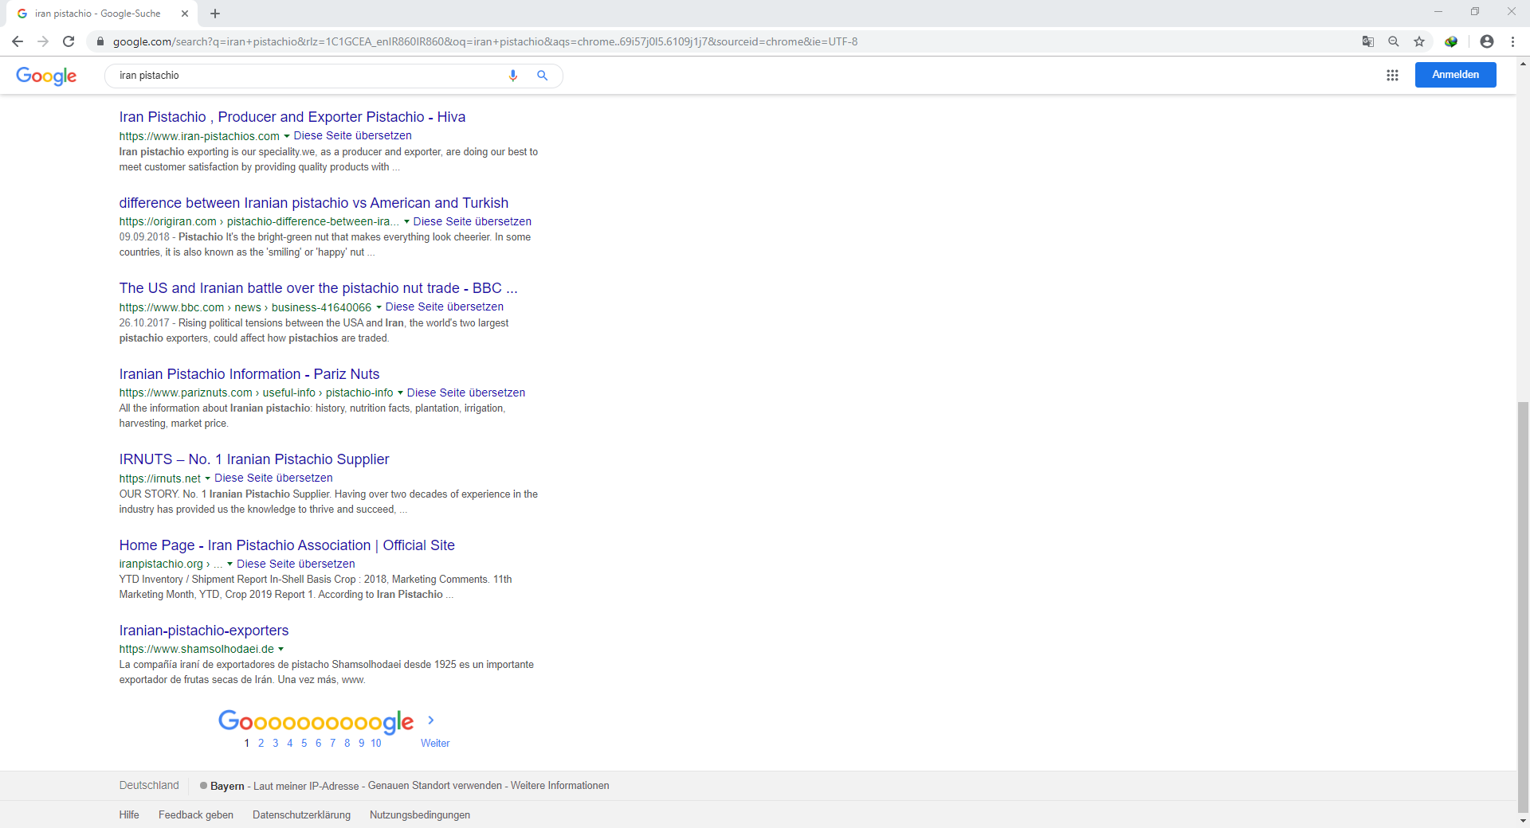The height and width of the screenshot is (828, 1530).
Task: Expand the dropdown arrow next to iranpistachio.org
Action: tap(229, 564)
